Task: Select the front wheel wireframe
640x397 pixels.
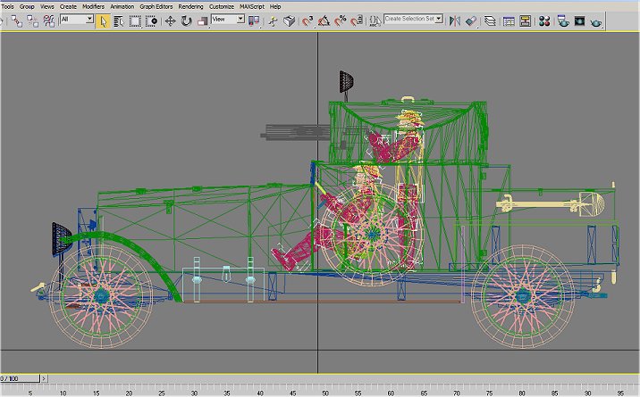Action: (101, 296)
